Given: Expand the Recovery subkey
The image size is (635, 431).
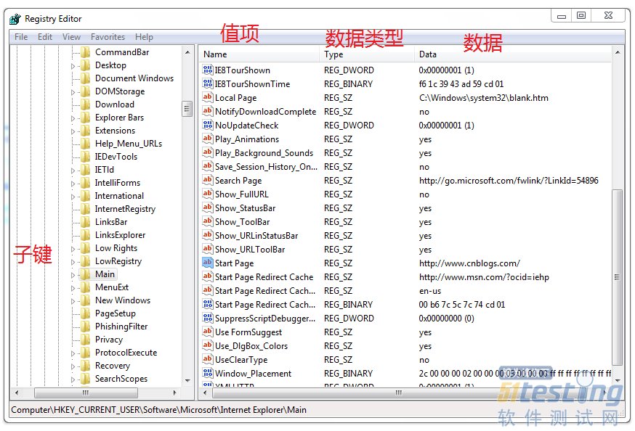Looking at the screenshot, I should [x=73, y=366].
